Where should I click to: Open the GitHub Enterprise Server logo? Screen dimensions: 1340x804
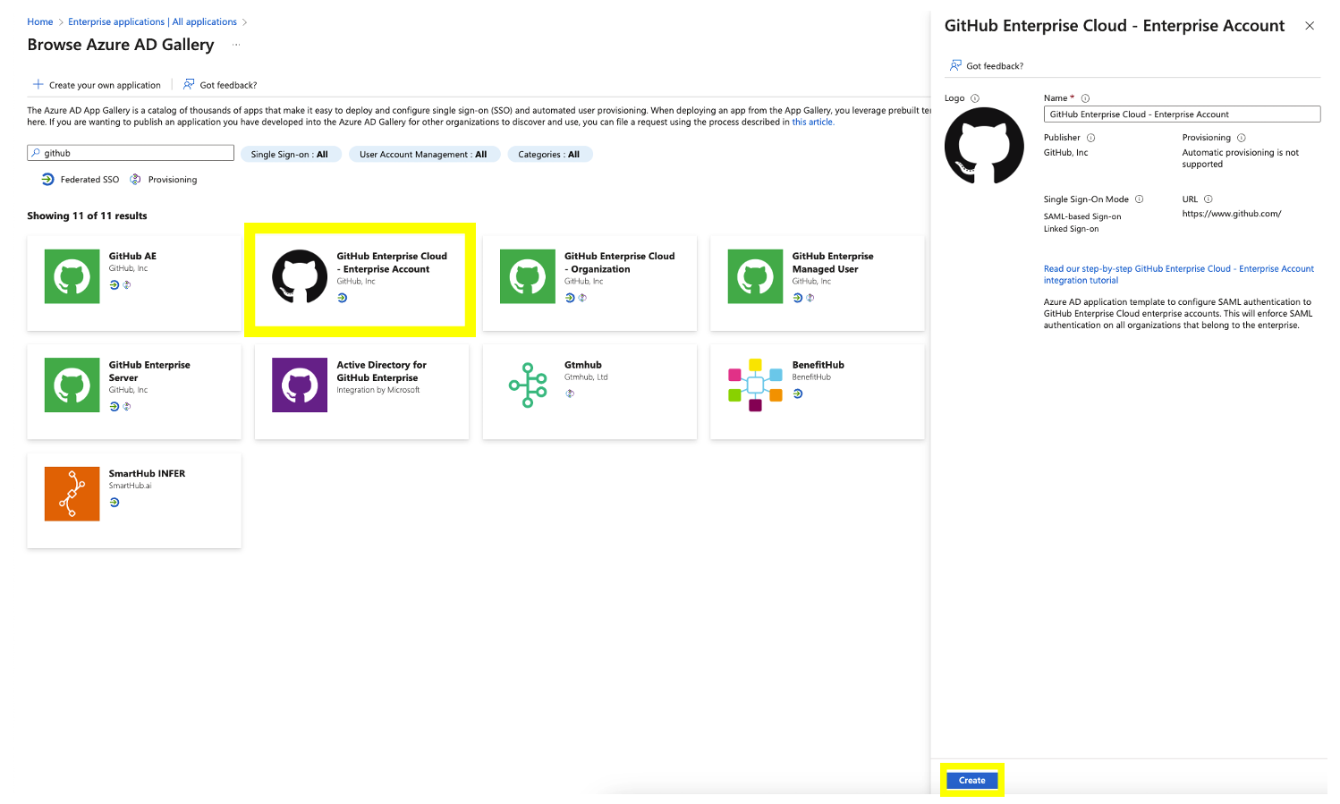72,385
